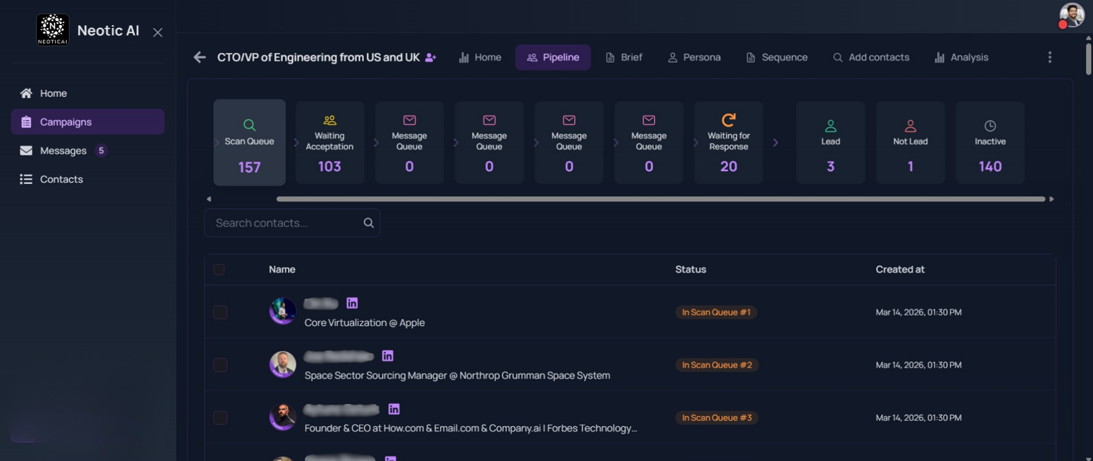
Task: Click the Scan Queue magnifier icon
Action: (x=250, y=125)
